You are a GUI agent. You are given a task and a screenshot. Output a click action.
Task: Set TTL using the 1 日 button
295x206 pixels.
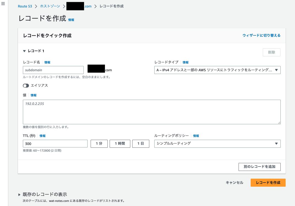click(140, 144)
